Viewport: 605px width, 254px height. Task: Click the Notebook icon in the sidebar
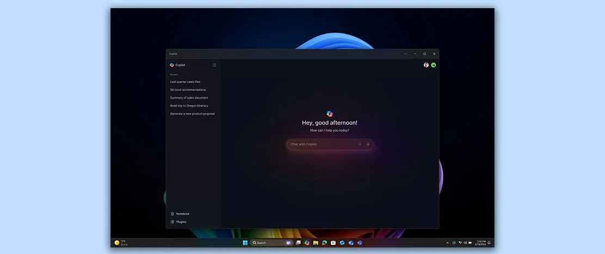click(x=172, y=214)
